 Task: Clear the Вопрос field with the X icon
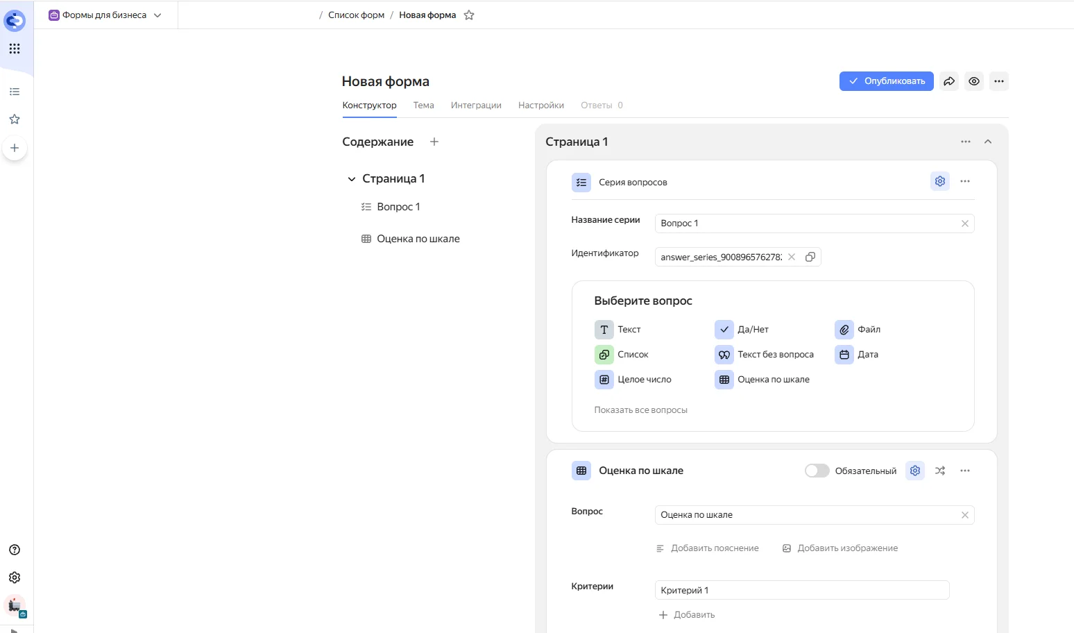point(964,515)
